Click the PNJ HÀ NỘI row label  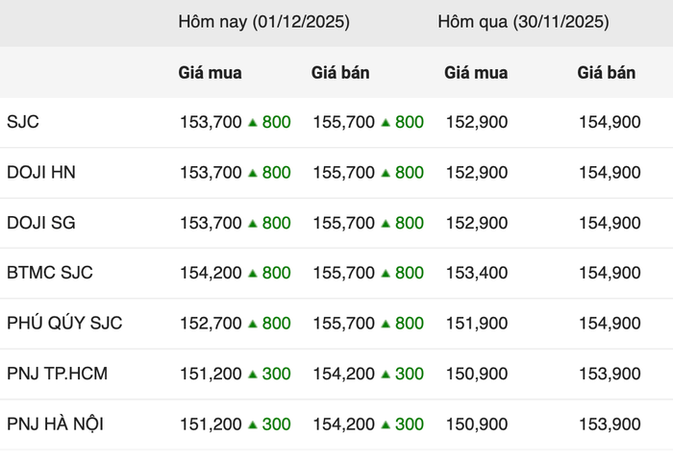55,424
